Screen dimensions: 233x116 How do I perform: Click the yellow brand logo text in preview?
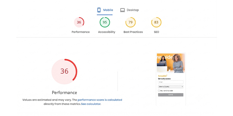[x=163, y=76]
